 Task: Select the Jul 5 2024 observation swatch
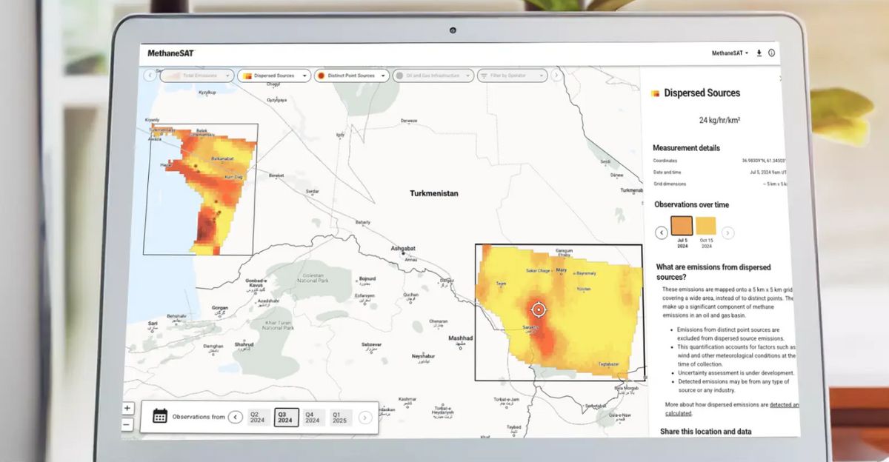682,226
